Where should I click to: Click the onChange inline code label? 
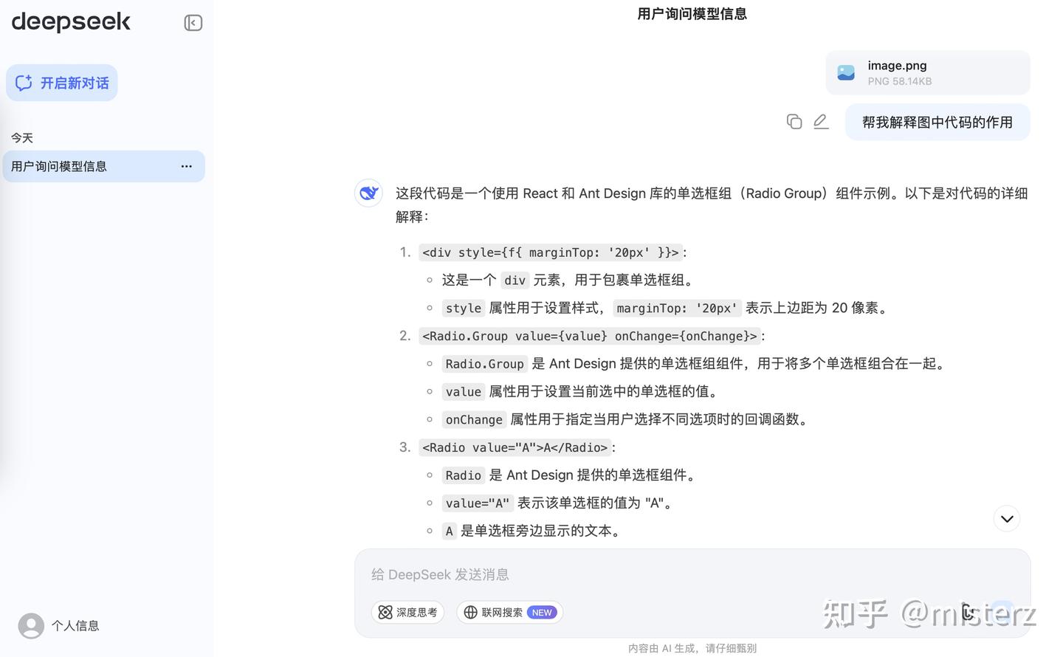474,419
